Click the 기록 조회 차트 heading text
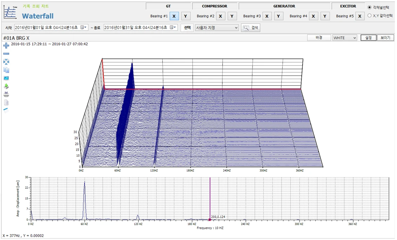 click(36, 6)
